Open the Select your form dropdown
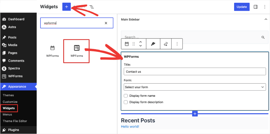This screenshot has width=270, height=134. click(x=195, y=87)
